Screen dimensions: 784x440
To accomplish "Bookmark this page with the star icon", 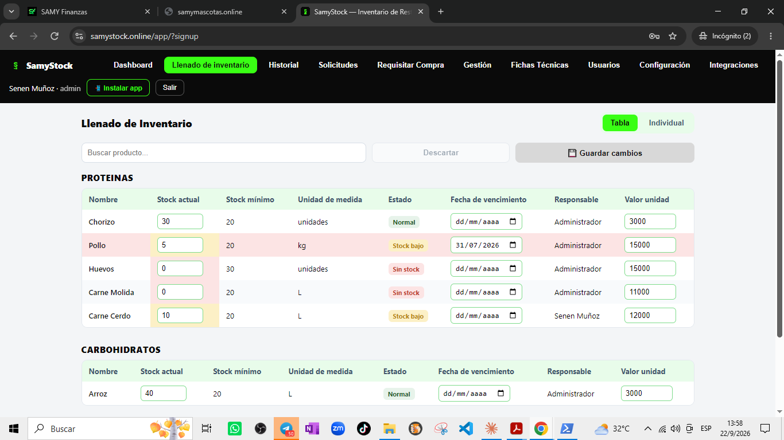I will click(673, 36).
